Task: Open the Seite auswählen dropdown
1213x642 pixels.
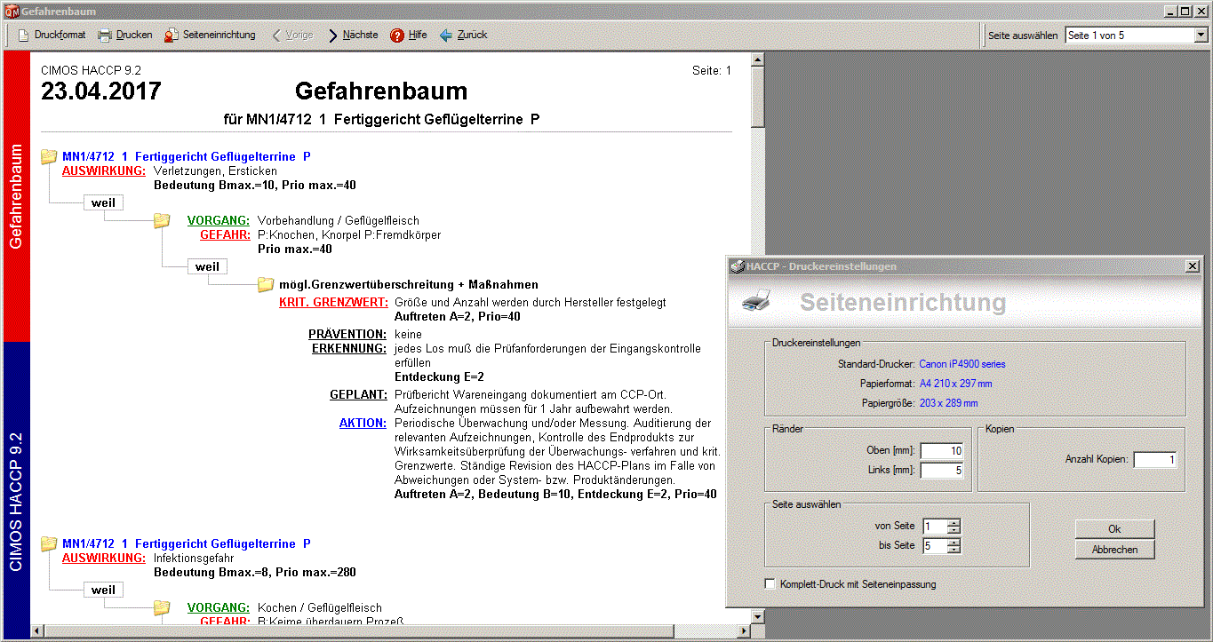Action: (x=1201, y=36)
